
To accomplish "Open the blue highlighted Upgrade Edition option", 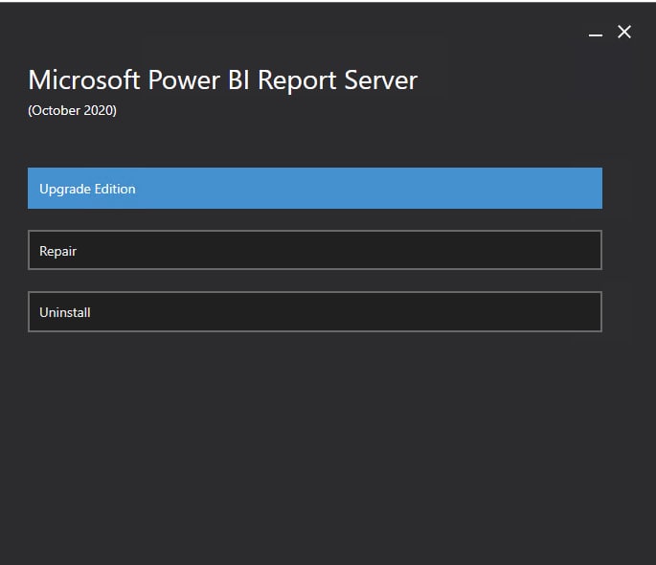I will click(315, 189).
